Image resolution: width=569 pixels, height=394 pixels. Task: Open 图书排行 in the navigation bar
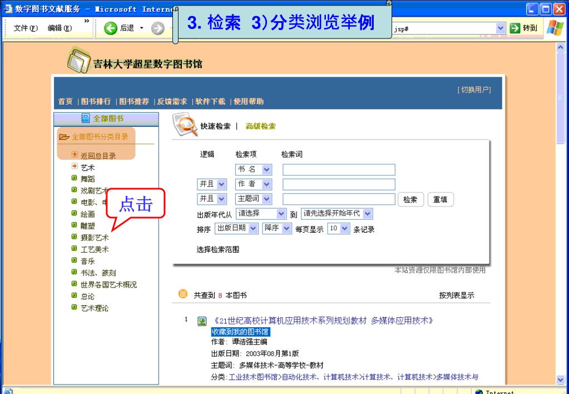pos(96,101)
